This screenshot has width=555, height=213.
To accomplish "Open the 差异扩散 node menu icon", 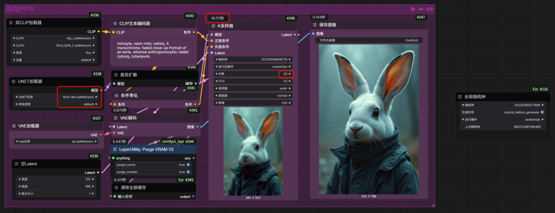I will pos(117,75).
